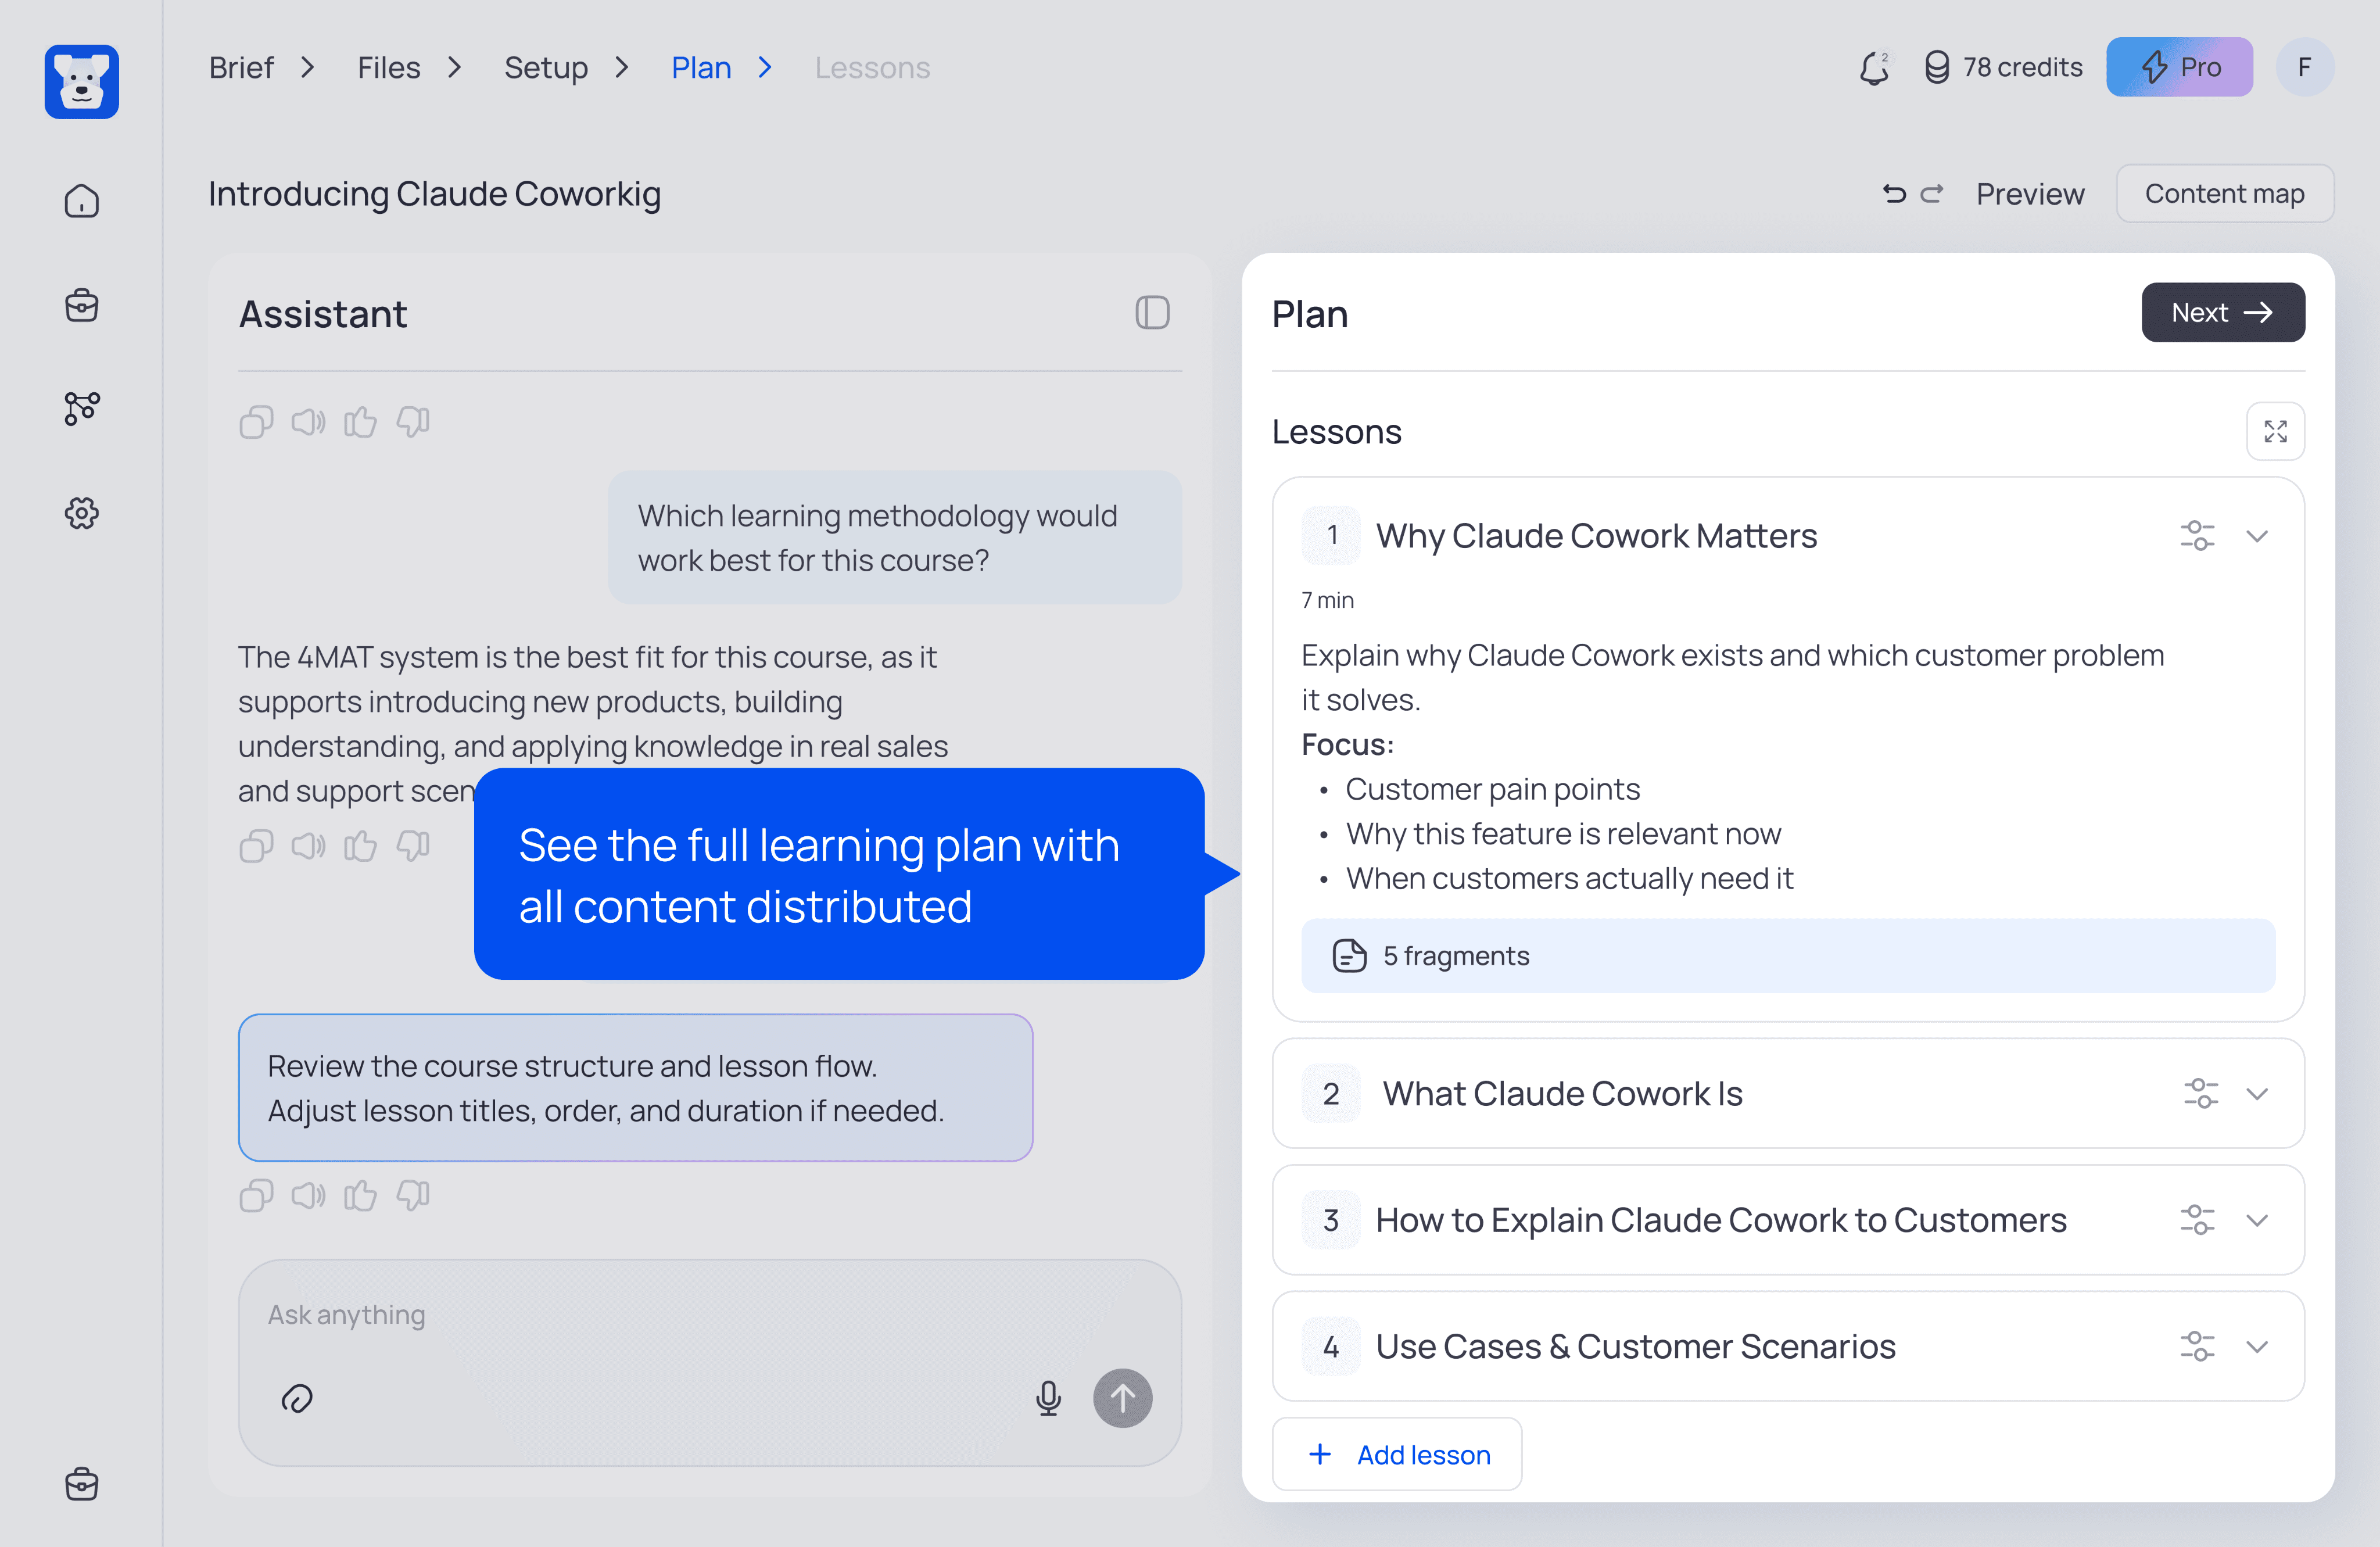This screenshot has width=2380, height=1547.
Task: Click the notification bell icon
Action: click(x=1873, y=68)
